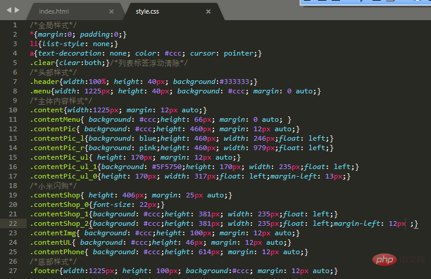Click the '.contentImg' selector
The width and height of the screenshot is (431, 279).
point(53,233)
